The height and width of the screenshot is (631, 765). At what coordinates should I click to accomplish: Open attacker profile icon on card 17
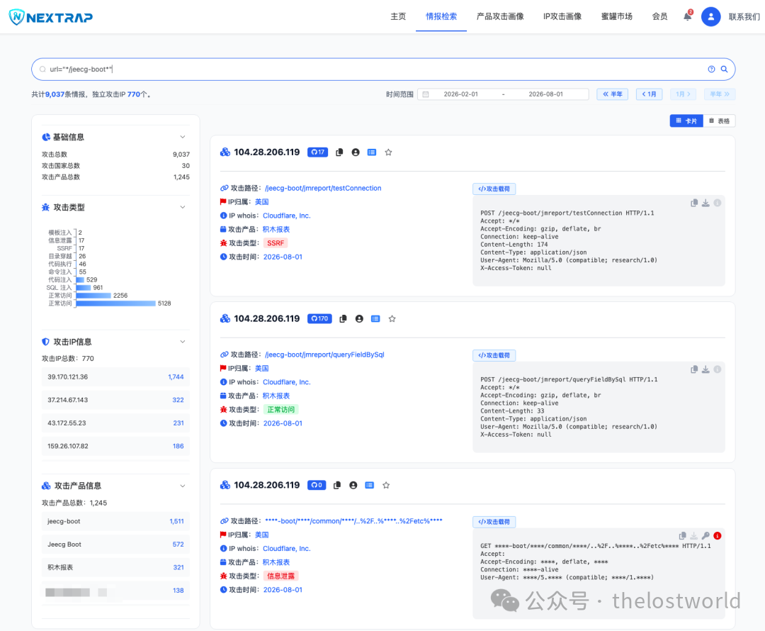(356, 152)
